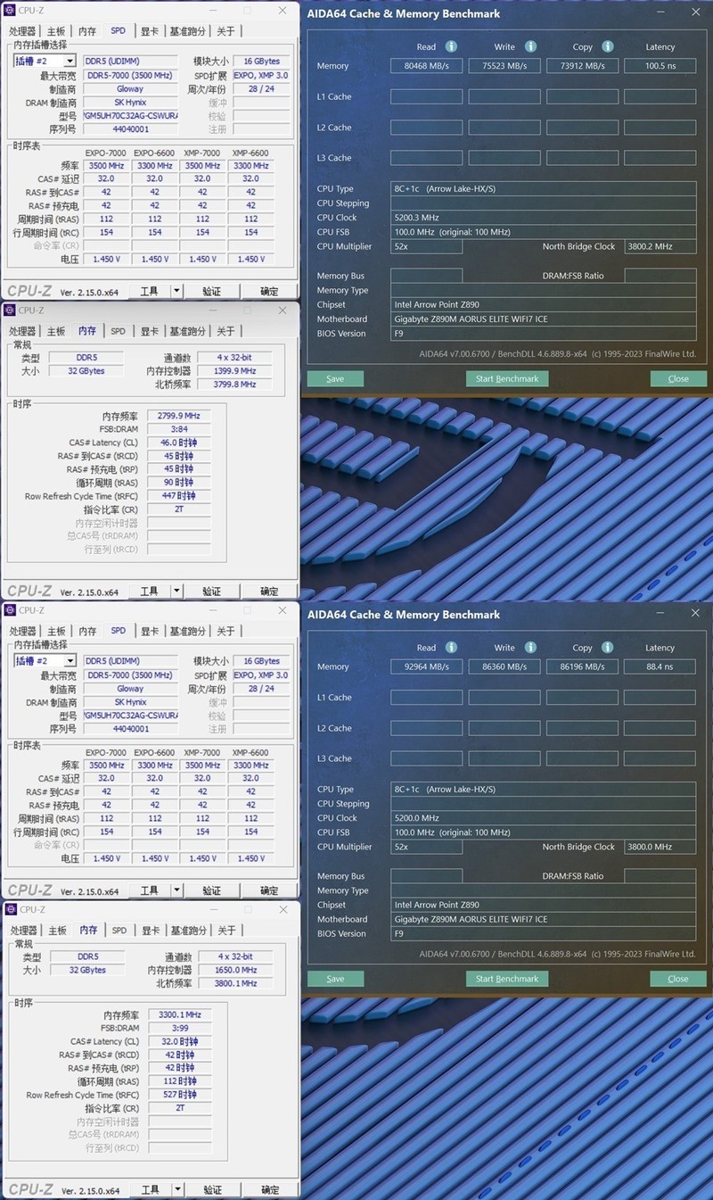Close the lower AIDA64 benchmark via its Close button

pyautogui.click(x=678, y=979)
